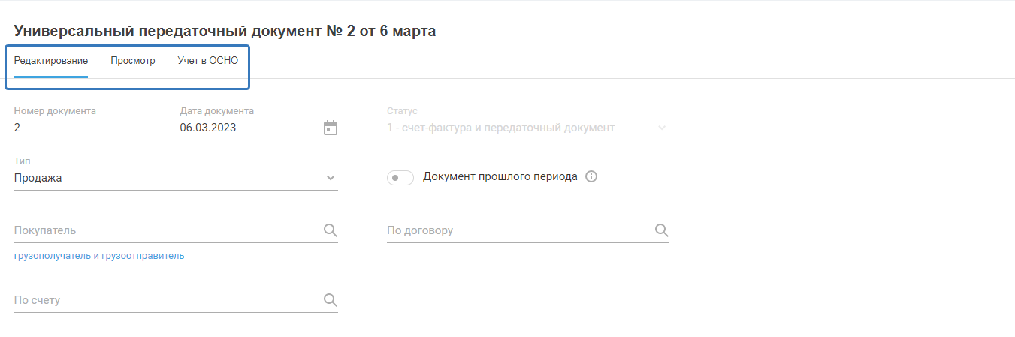
Task: Click the По договору input field
Action: coord(518,230)
